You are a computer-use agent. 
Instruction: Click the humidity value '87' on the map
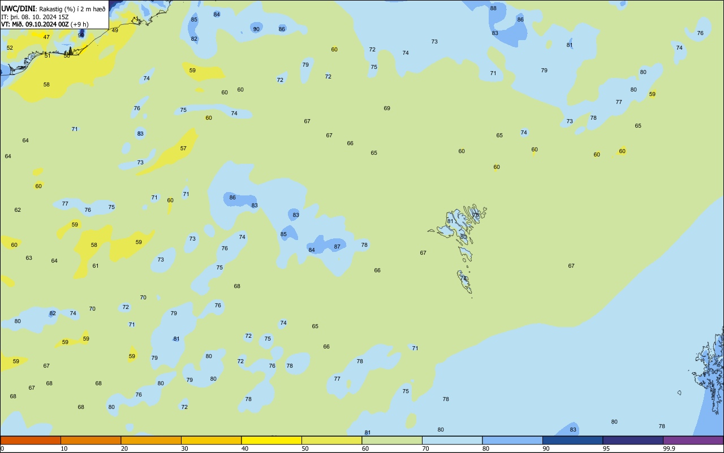pyautogui.click(x=337, y=247)
